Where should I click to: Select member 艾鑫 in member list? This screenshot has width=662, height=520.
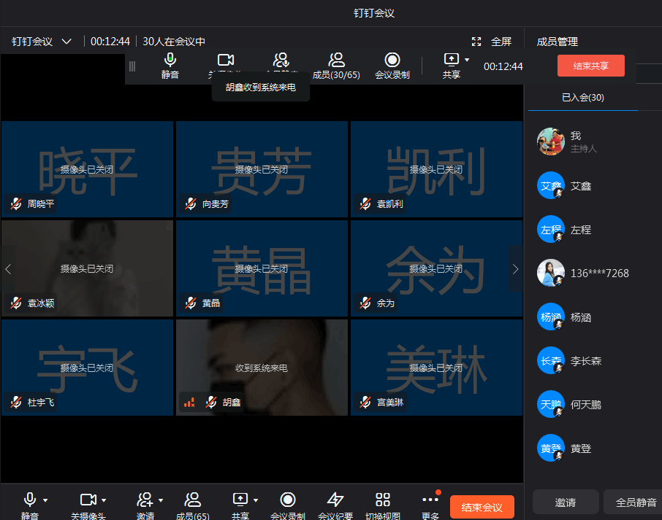coord(581,186)
